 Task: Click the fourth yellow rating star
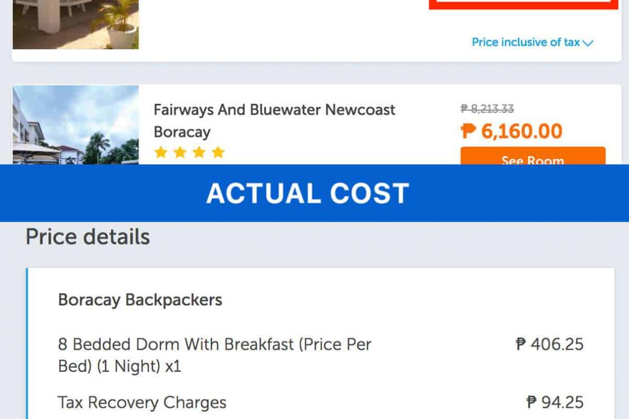pyautogui.click(x=218, y=152)
